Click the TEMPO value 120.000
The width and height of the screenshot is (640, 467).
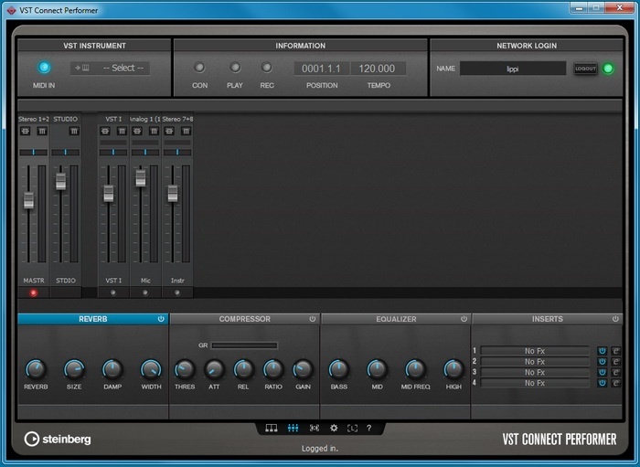tap(377, 69)
